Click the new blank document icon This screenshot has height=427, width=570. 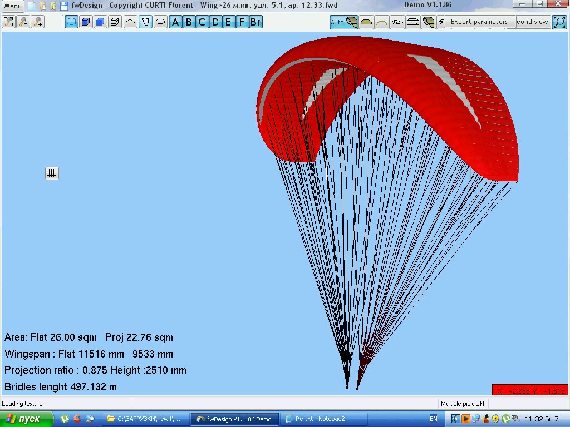coord(32,6)
